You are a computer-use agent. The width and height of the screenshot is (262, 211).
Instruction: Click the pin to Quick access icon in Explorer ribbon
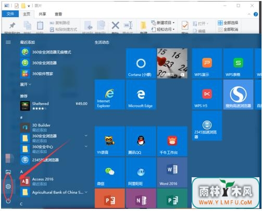(x=12, y=25)
